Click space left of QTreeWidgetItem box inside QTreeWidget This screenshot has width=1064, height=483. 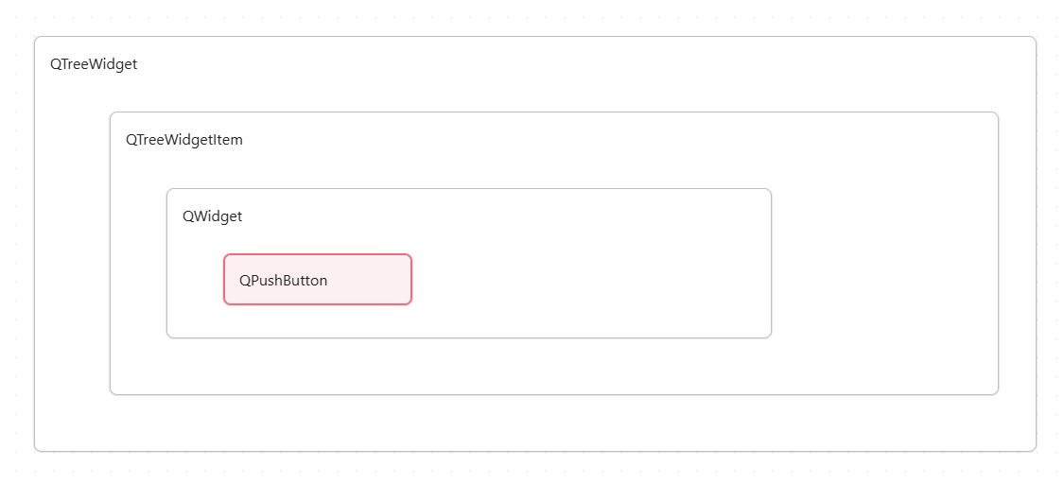pyautogui.click(x=72, y=255)
